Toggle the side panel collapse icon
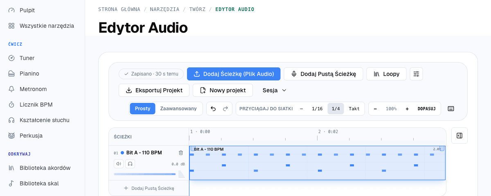 (x=459, y=136)
